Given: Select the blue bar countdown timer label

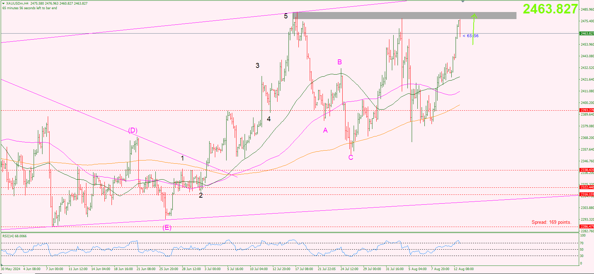Looking at the screenshot, I should point(470,36).
